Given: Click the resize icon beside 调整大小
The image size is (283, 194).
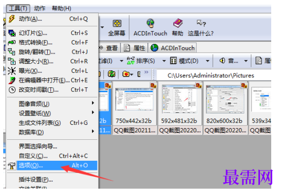Looking at the screenshot, I should point(12,61).
